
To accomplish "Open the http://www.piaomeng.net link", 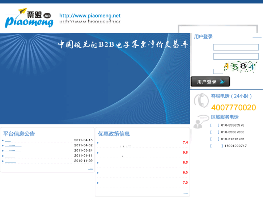I will (90, 16).
